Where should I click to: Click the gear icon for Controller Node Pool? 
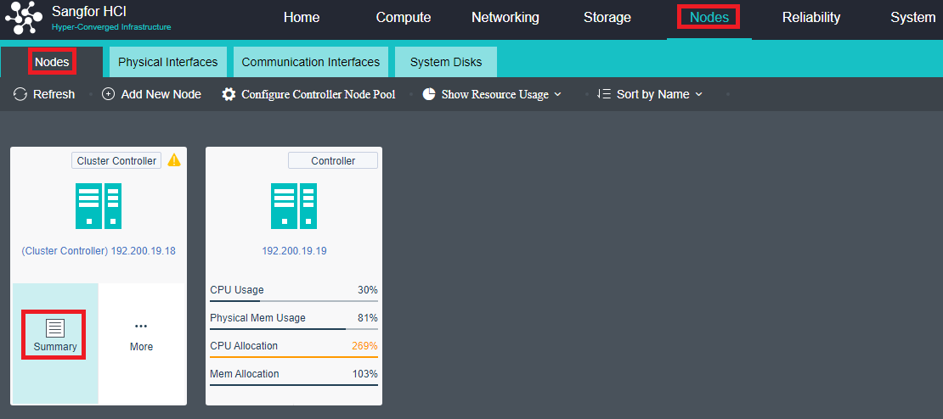pos(229,94)
